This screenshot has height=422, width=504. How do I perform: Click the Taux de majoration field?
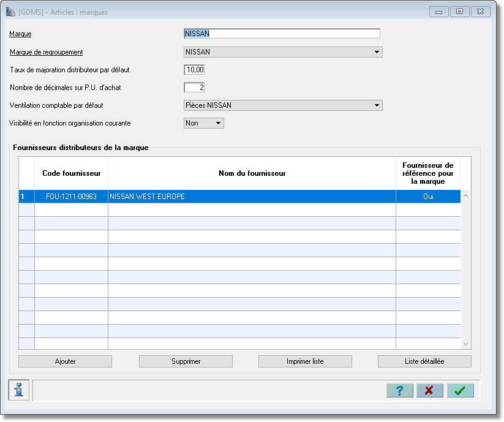(194, 70)
